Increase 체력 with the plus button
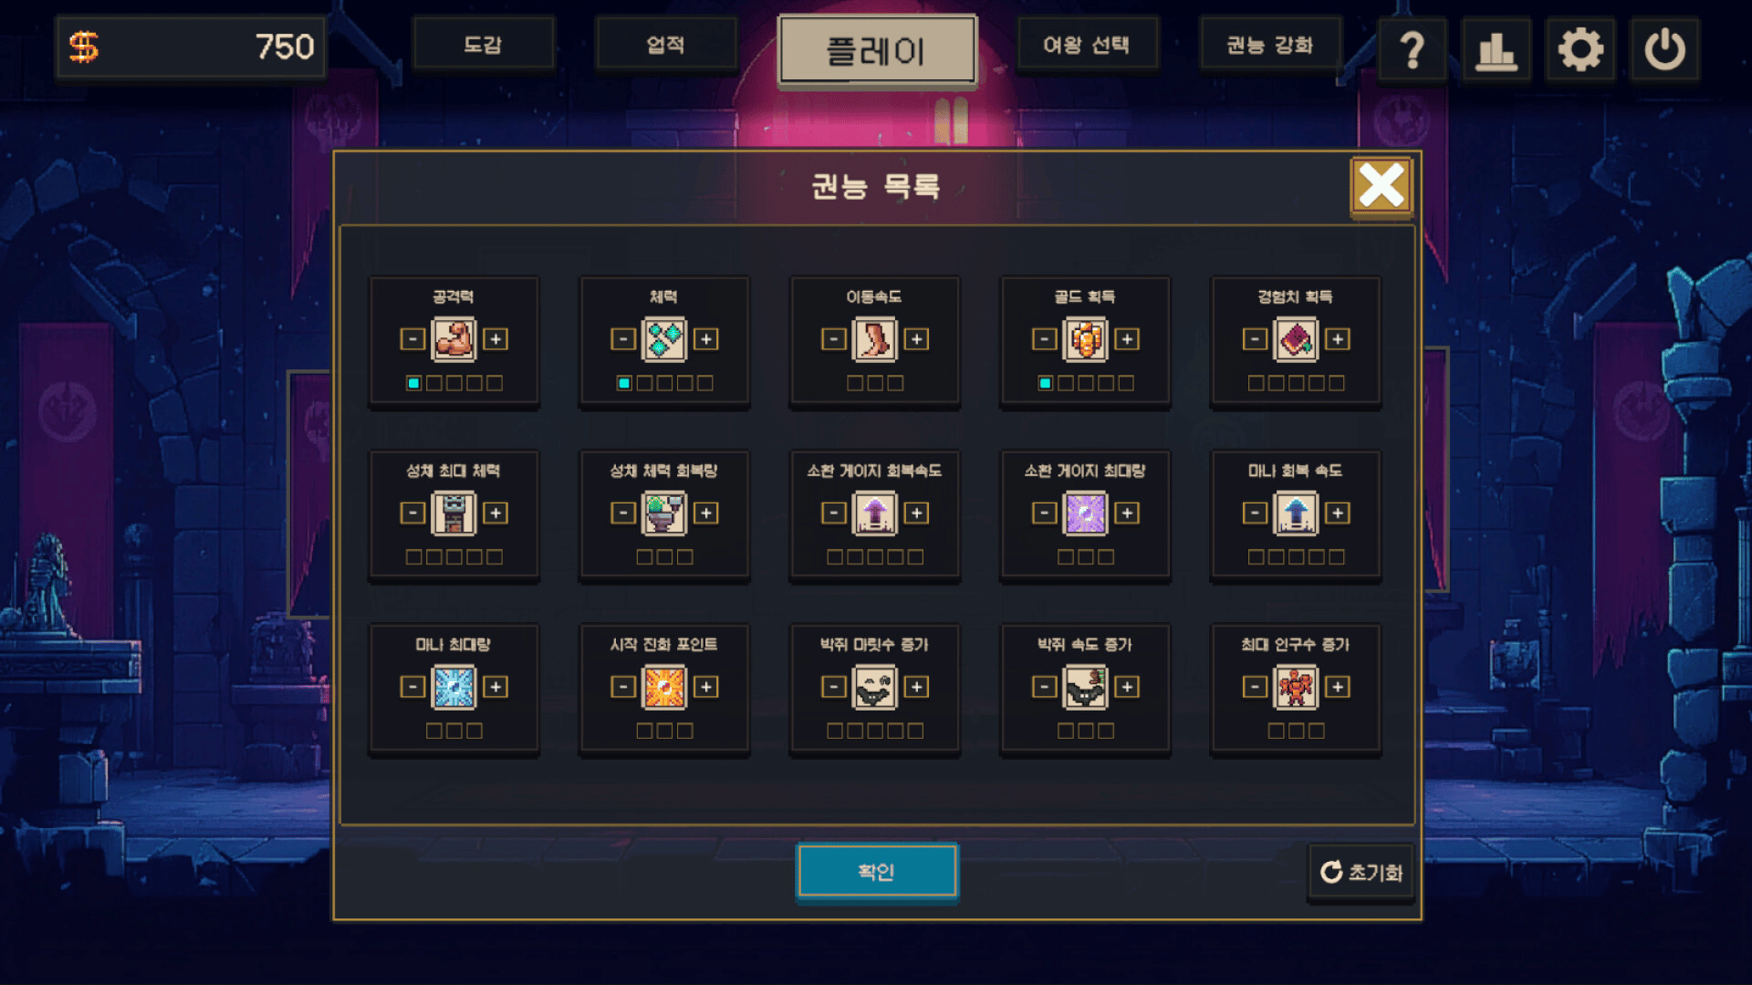This screenshot has height=985, width=1752. tap(705, 339)
